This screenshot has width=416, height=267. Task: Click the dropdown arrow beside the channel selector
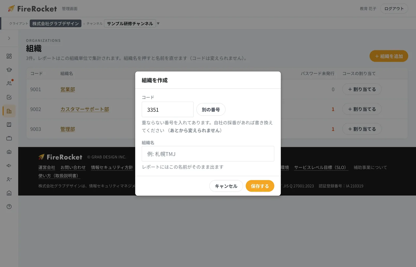pyautogui.click(x=158, y=23)
